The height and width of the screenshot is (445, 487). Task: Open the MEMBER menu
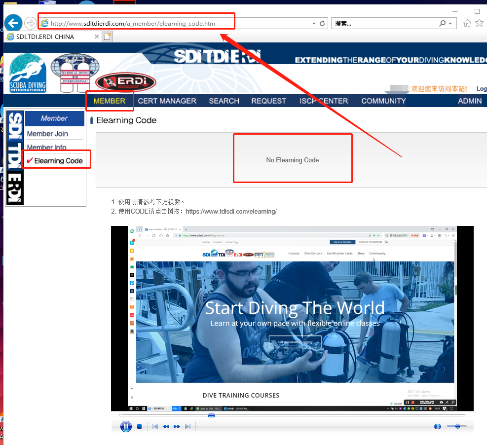click(110, 101)
